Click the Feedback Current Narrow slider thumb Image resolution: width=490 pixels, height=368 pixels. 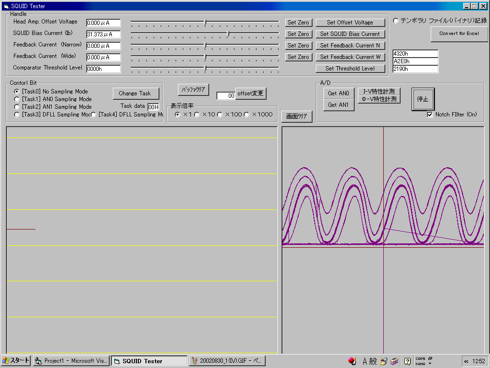tap(205, 46)
